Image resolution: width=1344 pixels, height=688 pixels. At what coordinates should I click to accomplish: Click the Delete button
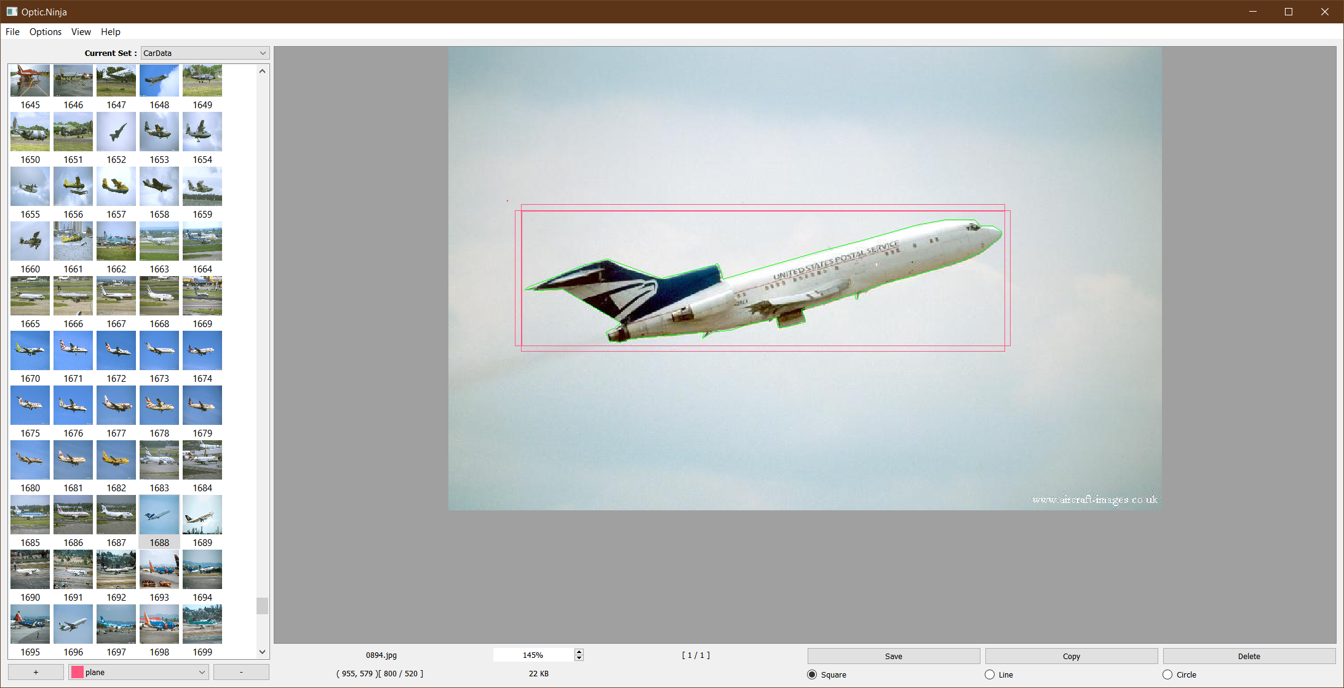(x=1249, y=656)
